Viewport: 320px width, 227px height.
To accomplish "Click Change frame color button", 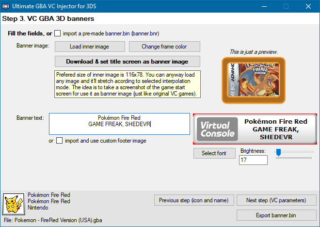I will pyautogui.click(x=164, y=47).
